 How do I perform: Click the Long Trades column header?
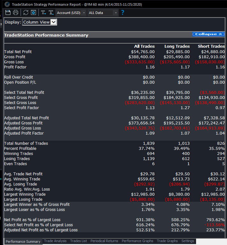pos(177,46)
